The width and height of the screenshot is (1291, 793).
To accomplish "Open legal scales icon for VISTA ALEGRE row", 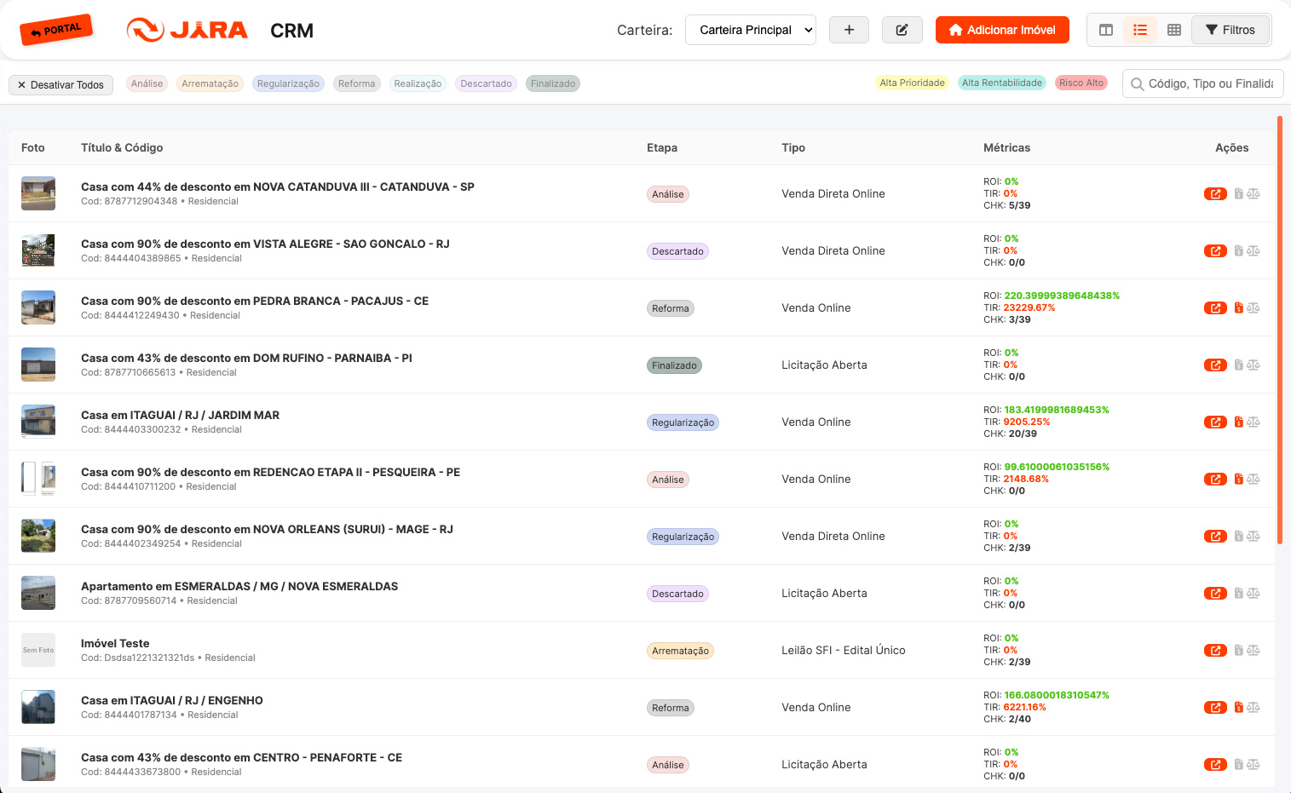I will [1254, 250].
